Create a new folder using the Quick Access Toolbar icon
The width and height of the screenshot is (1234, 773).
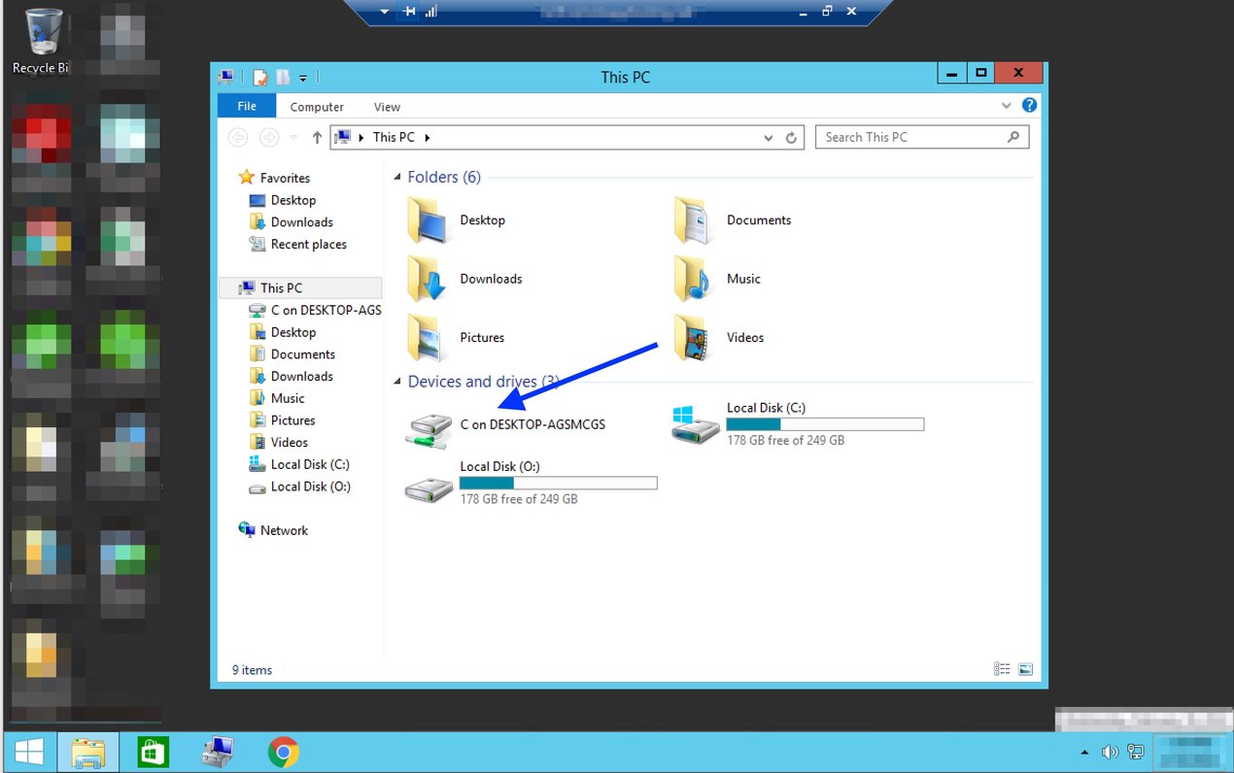pyautogui.click(x=281, y=77)
